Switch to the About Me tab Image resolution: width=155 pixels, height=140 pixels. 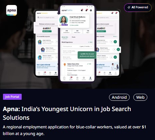tap(65, 37)
